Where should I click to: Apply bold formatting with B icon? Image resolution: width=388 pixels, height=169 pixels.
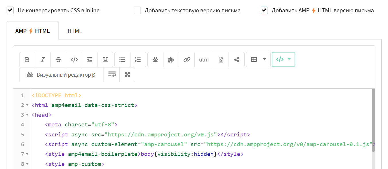[x=27, y=59]
